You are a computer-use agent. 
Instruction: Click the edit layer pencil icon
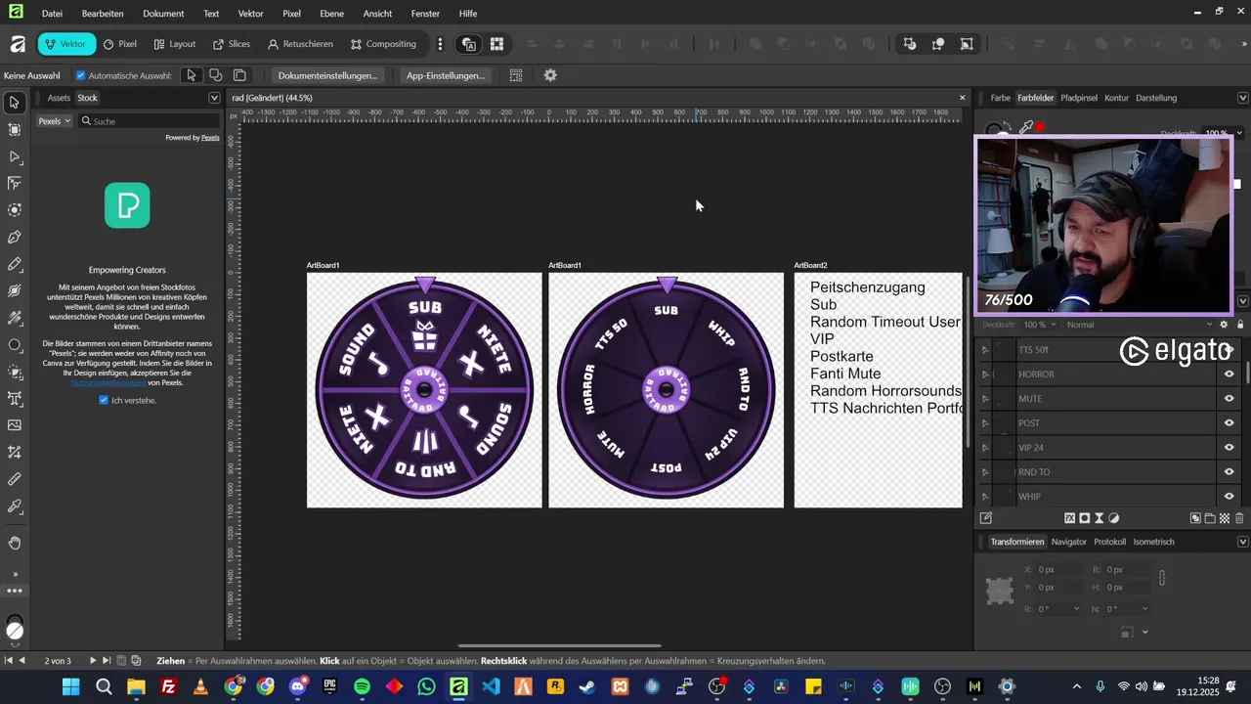(x=986, y=518)
